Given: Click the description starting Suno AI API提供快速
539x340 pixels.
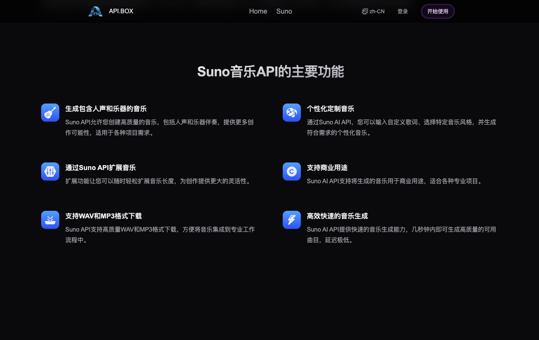Looking at the screenshot, I should click(x=402, y=235).
